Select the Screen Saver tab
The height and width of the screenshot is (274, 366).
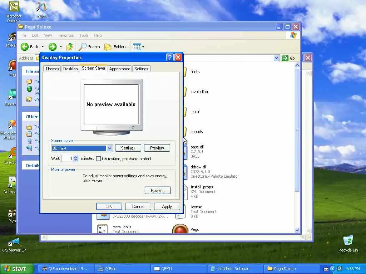[x=93, y=68]
